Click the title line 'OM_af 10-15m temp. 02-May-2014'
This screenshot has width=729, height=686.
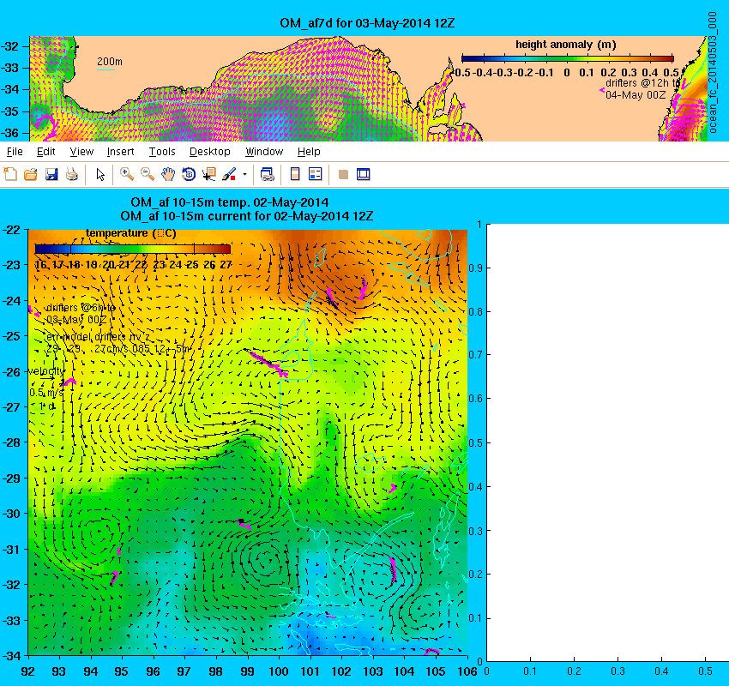pos(230,202)
